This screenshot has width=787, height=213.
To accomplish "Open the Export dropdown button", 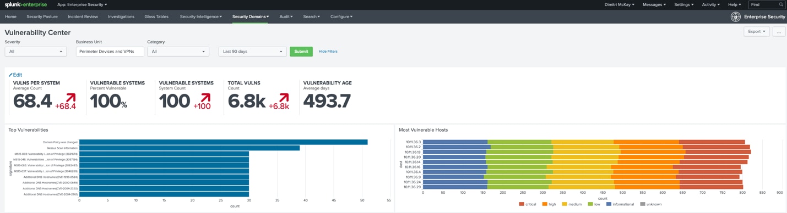I will click(756, 31).
